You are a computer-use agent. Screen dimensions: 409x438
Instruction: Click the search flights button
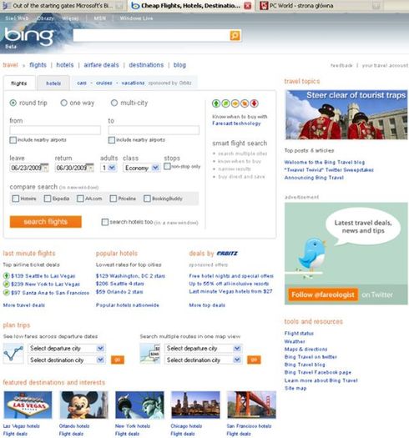click(46, 222)
